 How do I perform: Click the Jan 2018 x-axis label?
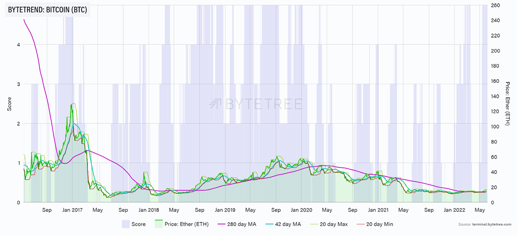tap(148, 210)
